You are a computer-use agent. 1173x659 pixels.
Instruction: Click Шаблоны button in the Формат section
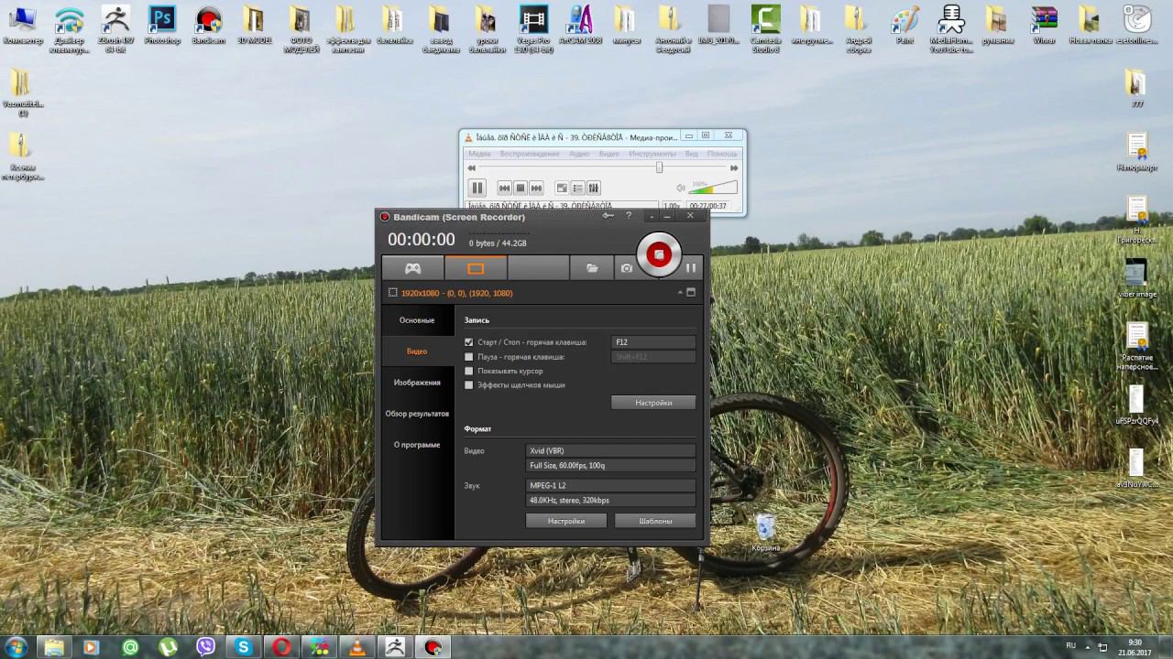655,521
